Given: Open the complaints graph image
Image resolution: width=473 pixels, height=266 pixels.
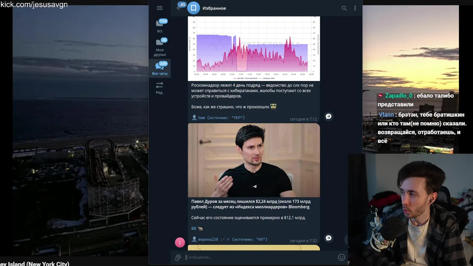Looking at the screenshot, I should [254, 48].
